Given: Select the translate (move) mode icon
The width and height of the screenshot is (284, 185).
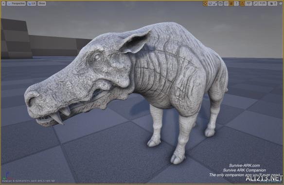Looking at the screenshot, I should [205, 3].
